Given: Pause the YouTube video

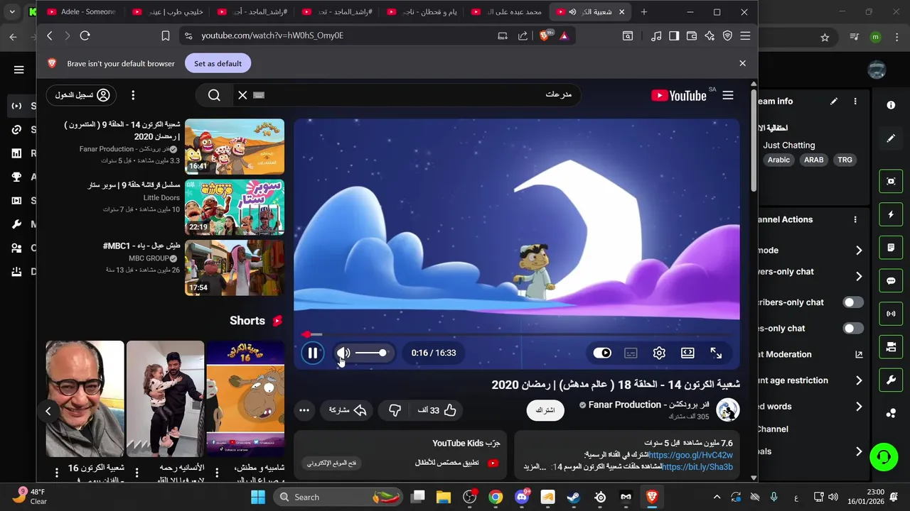Looking at the screenshot, I should [x=312, y=353].
